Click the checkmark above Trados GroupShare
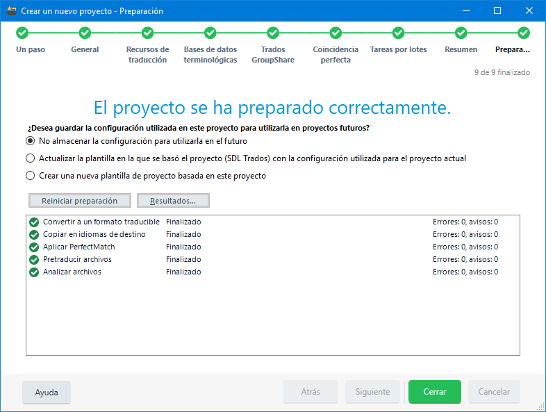The height and width of the screenshot is (412, 546). click(x=272, y=33)
